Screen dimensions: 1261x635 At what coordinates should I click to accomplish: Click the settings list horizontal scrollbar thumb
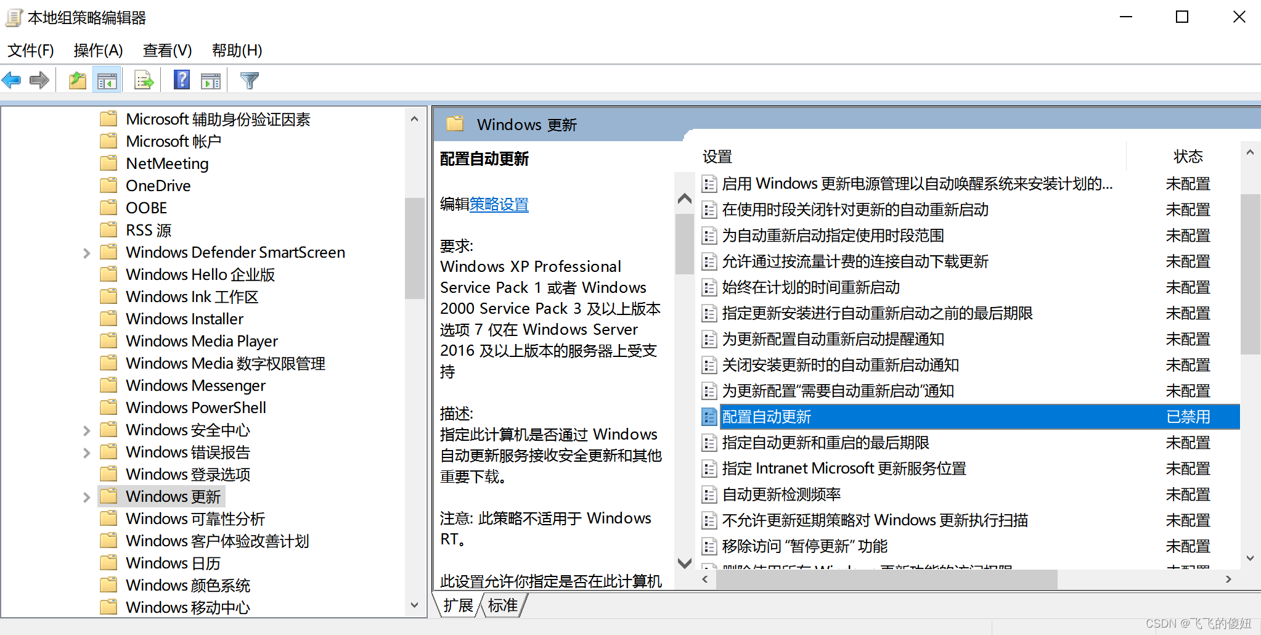888,580
